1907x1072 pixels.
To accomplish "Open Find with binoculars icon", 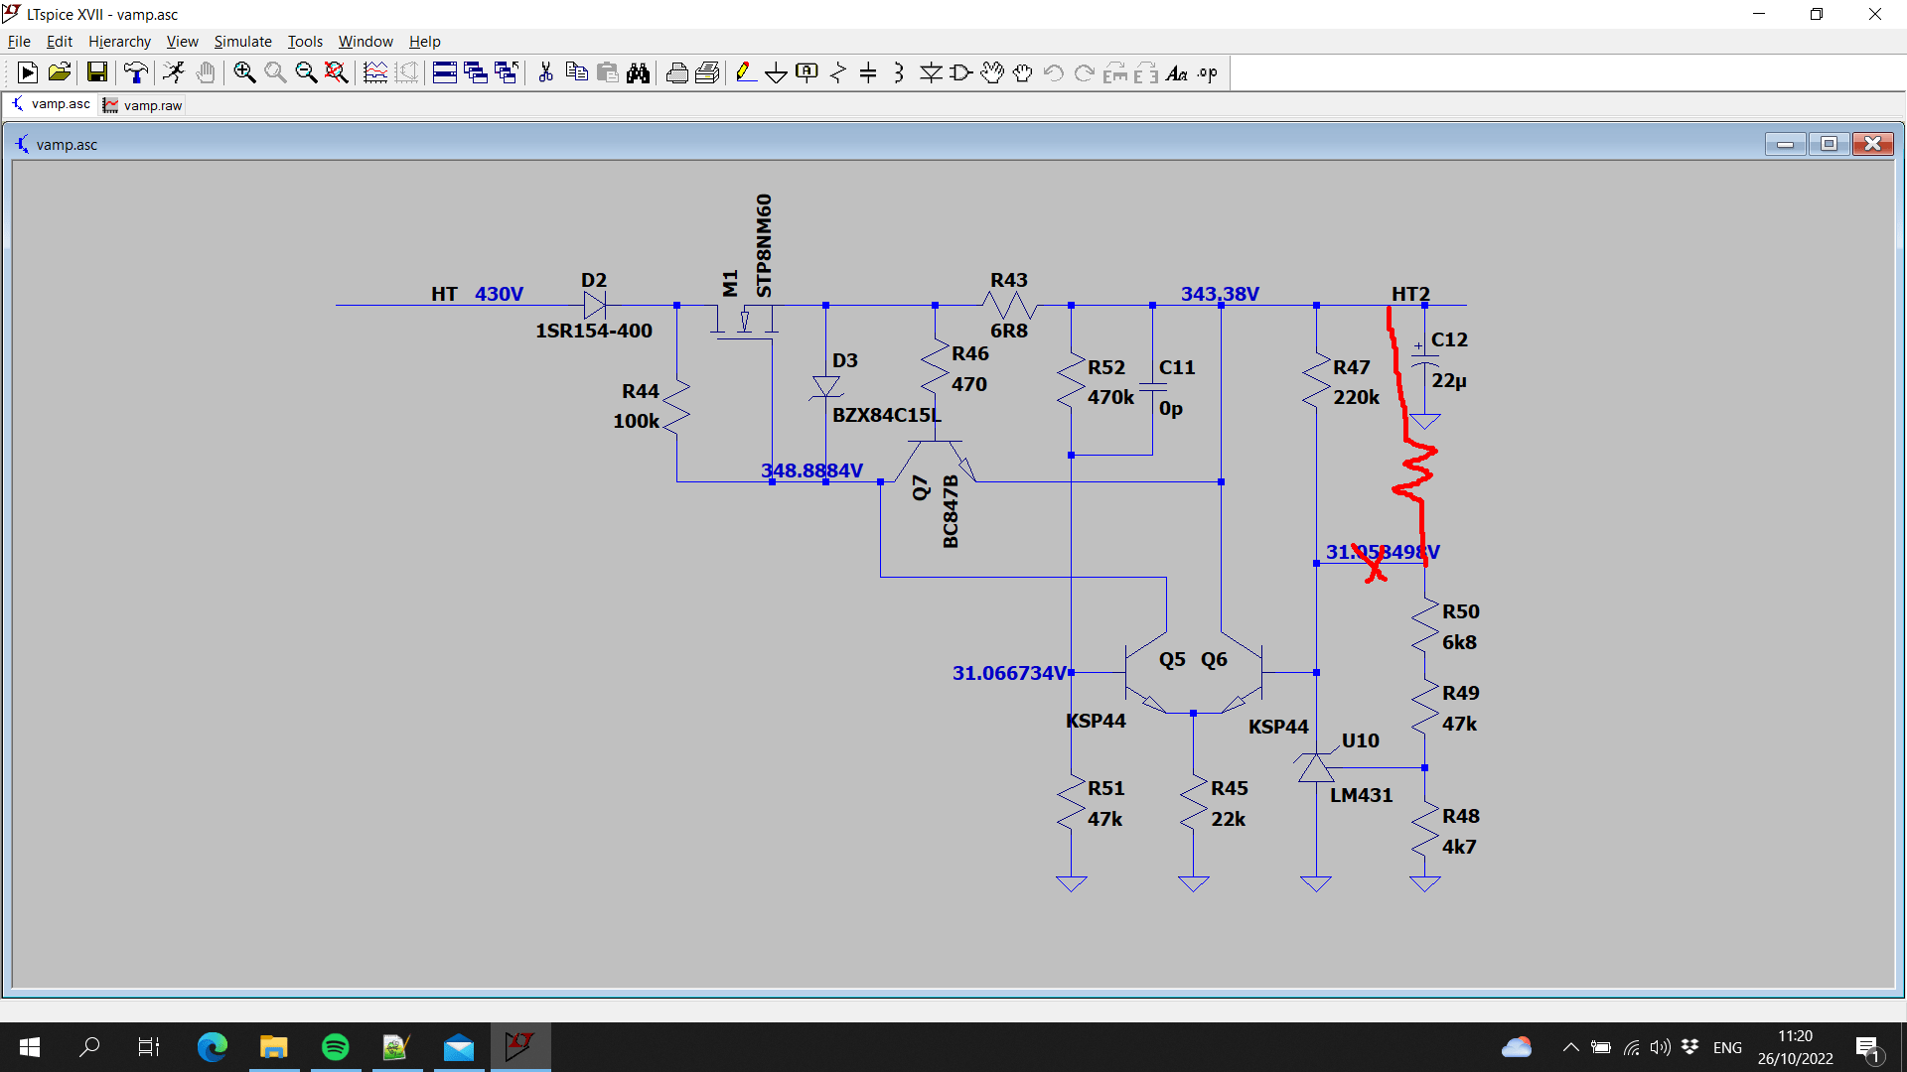I will click(x=638, y=72).
